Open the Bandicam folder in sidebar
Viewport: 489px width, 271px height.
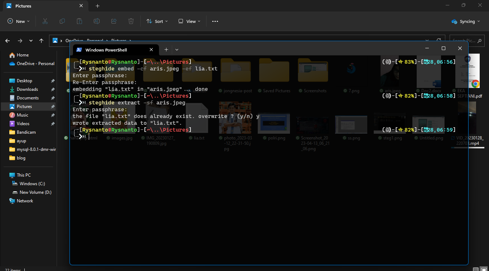click(26, 132)
